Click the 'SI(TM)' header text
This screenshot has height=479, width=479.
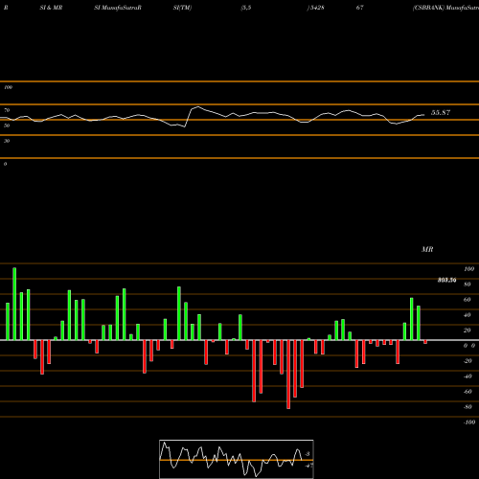coord(182,8)
